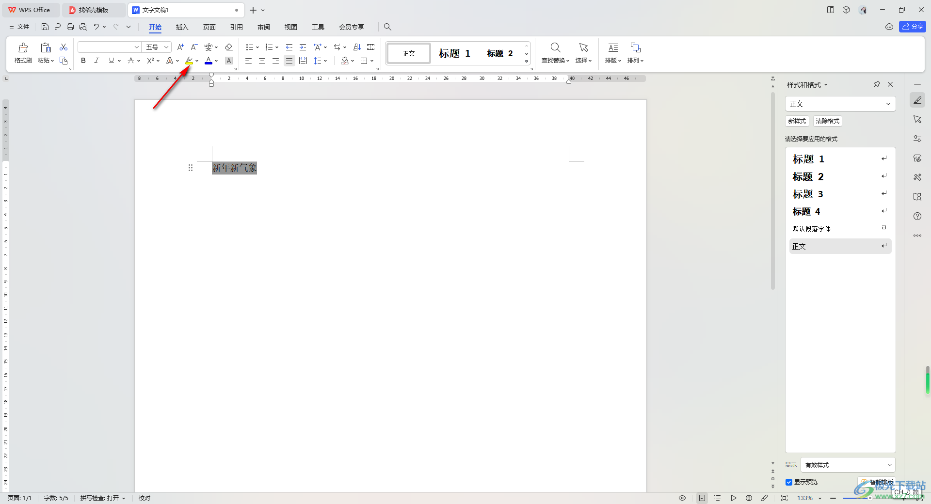Expand the bullet list dropdown arrow

pyautogui.click(x=257, y=47)
